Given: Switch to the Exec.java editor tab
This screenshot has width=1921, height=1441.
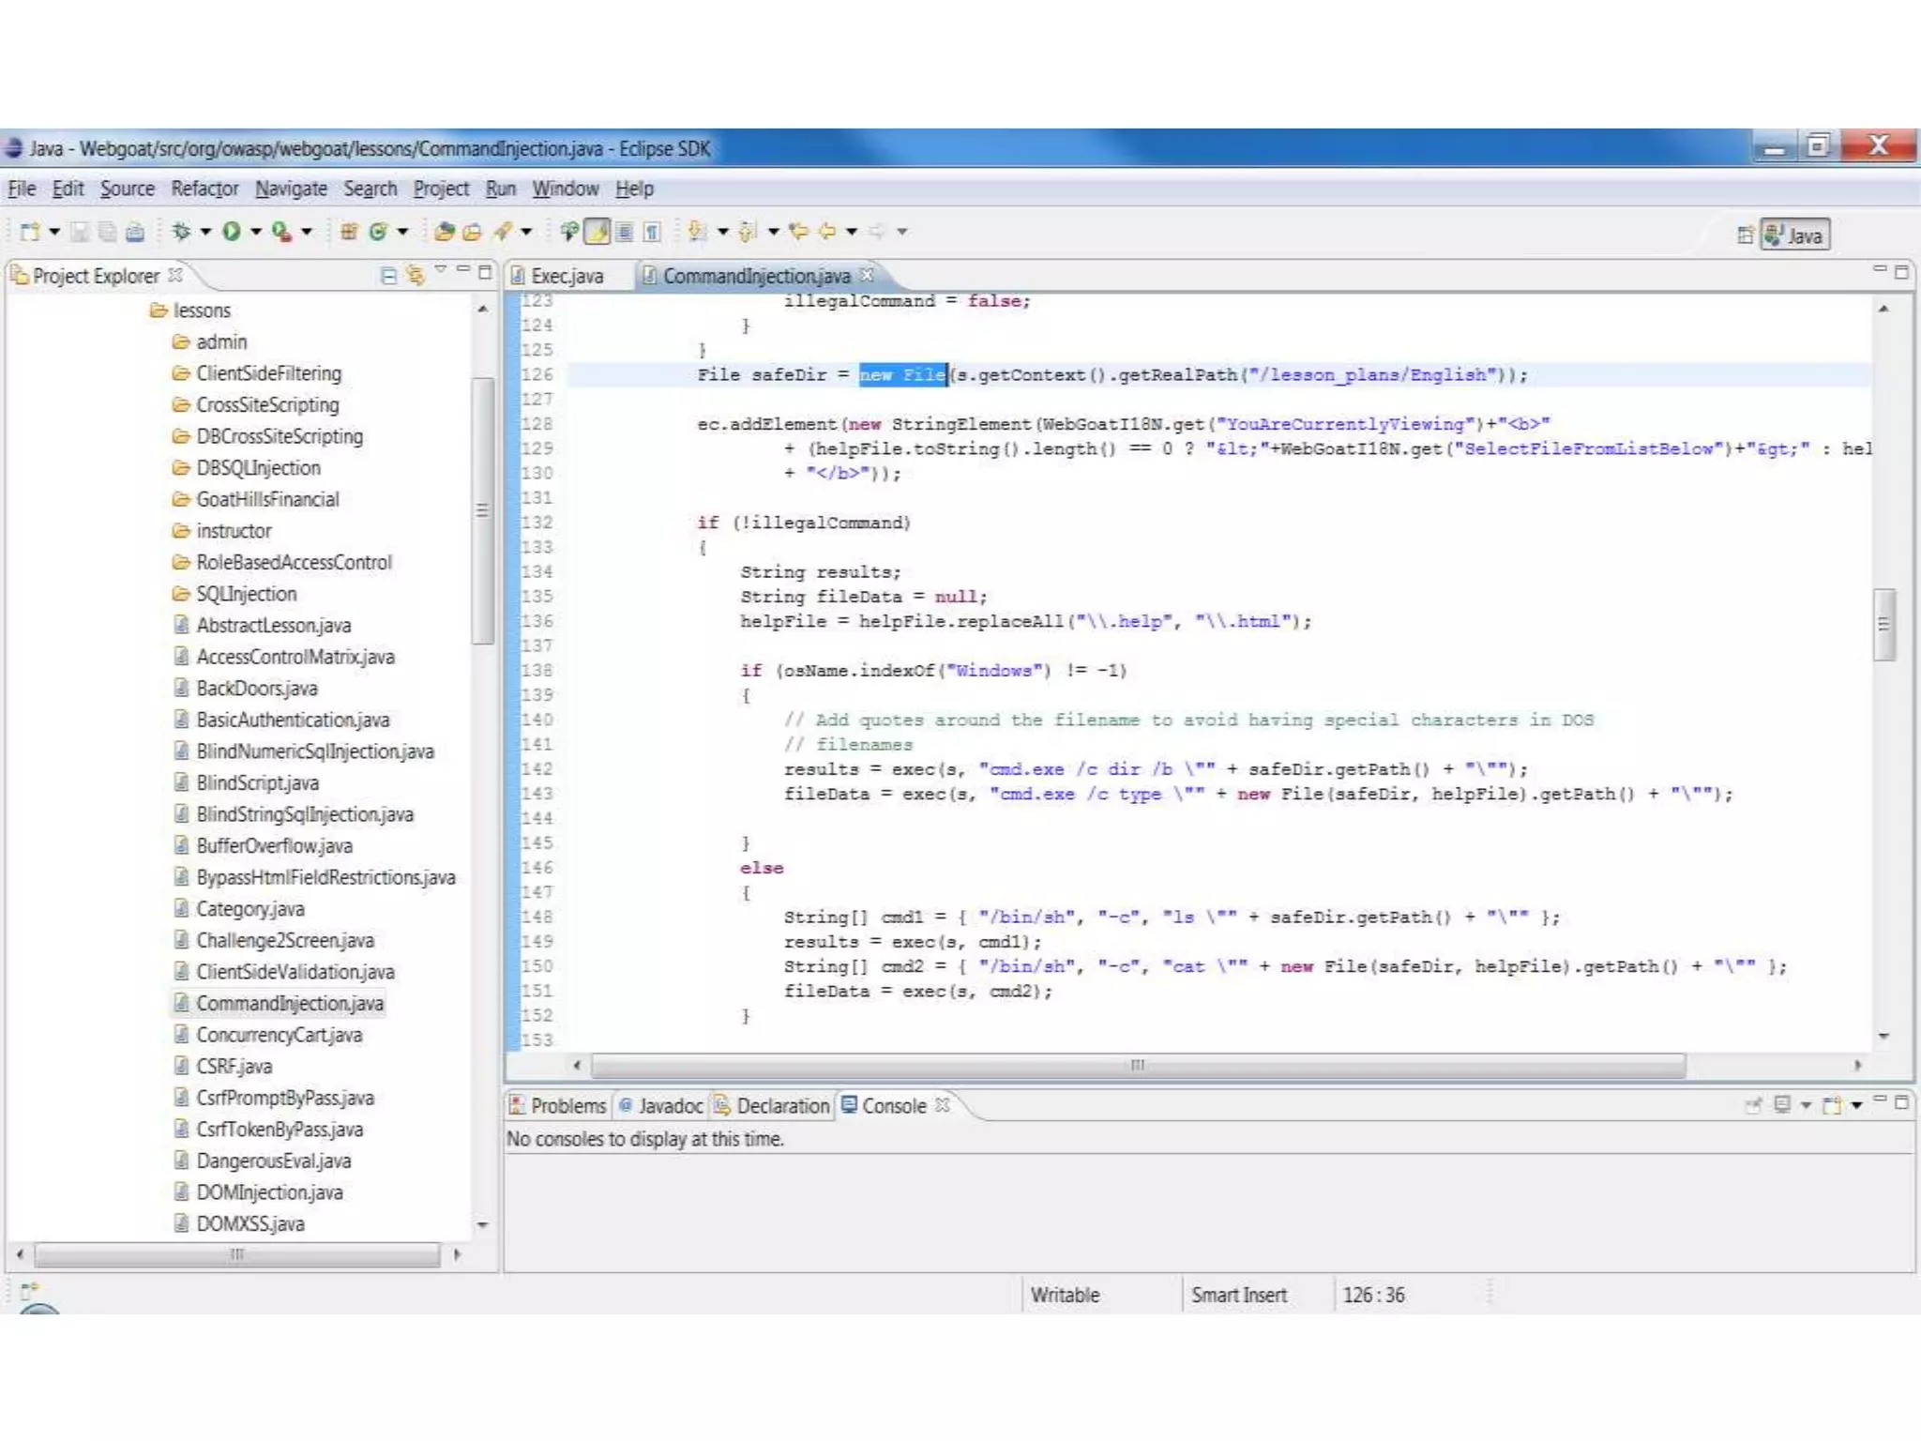Looking at the screenshot, I should [x=567, y=276].
